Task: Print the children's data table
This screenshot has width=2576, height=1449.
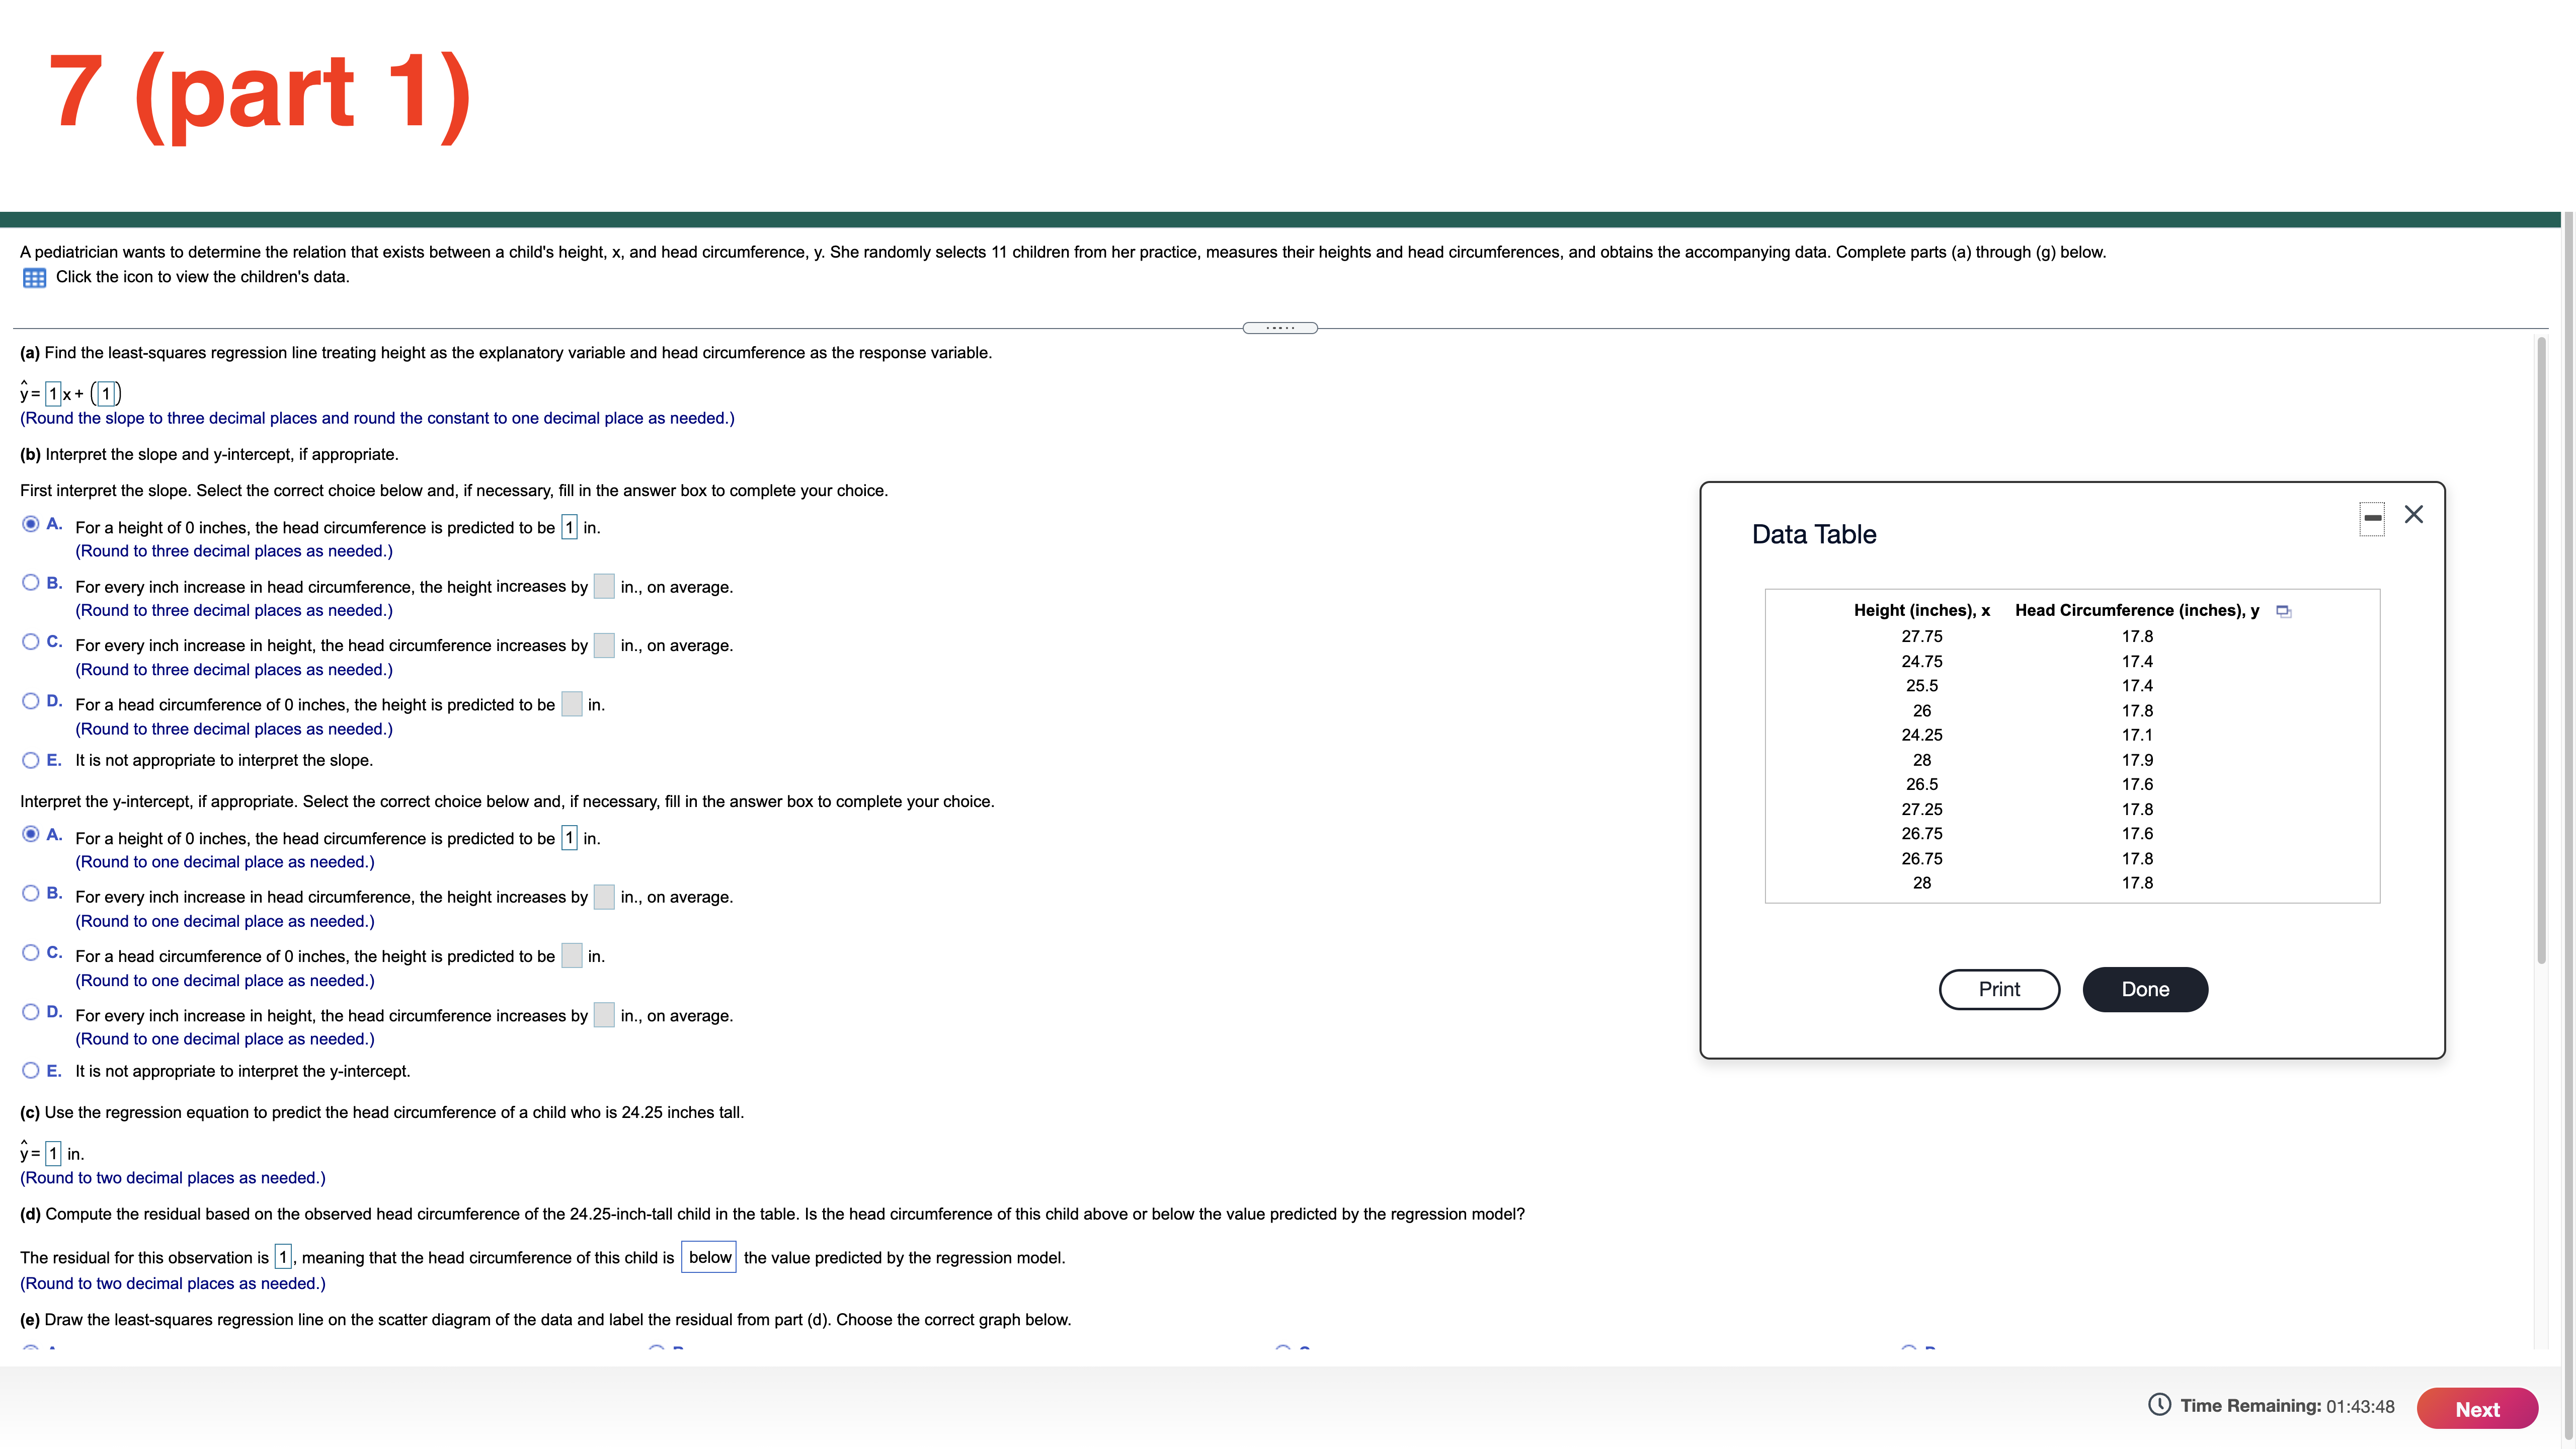Action: click(1998, 989)
